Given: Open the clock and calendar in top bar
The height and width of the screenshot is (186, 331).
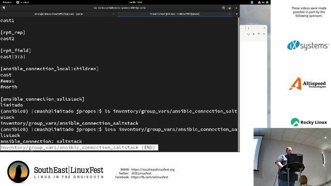Looking at the screenshot, I should click(136, 2).
